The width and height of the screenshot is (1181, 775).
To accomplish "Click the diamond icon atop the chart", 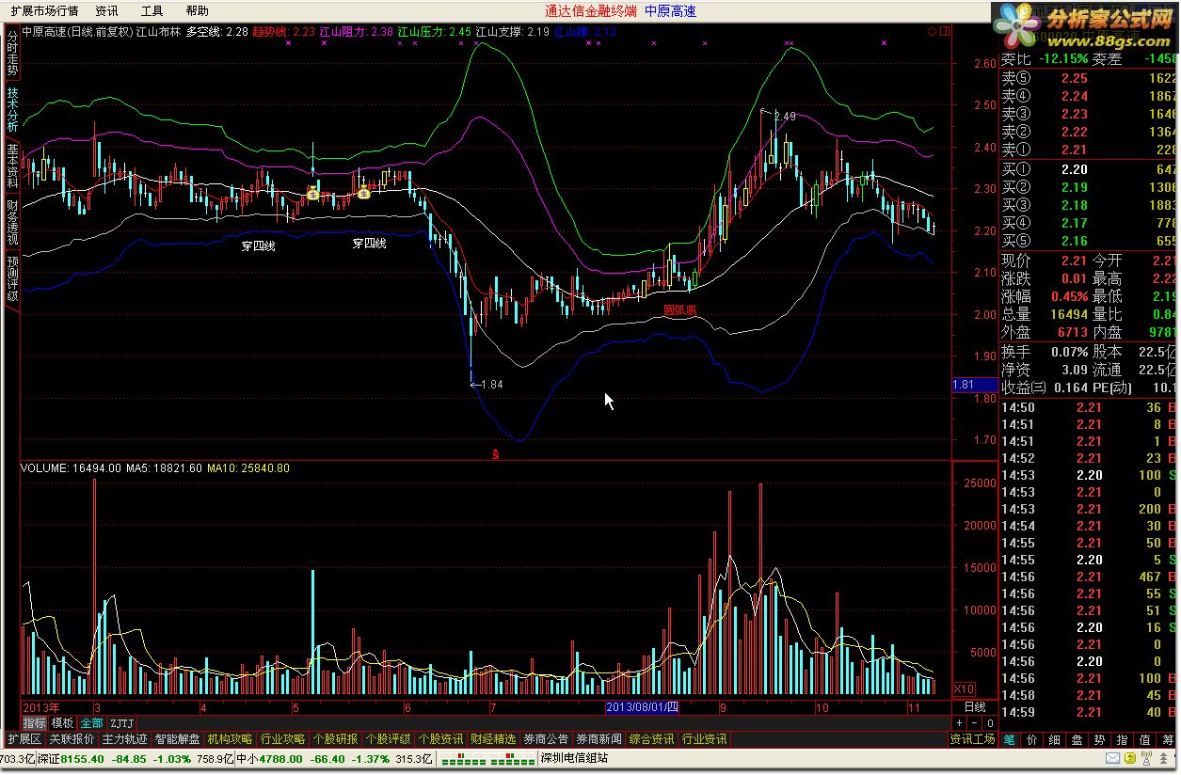I will point(932,31).
